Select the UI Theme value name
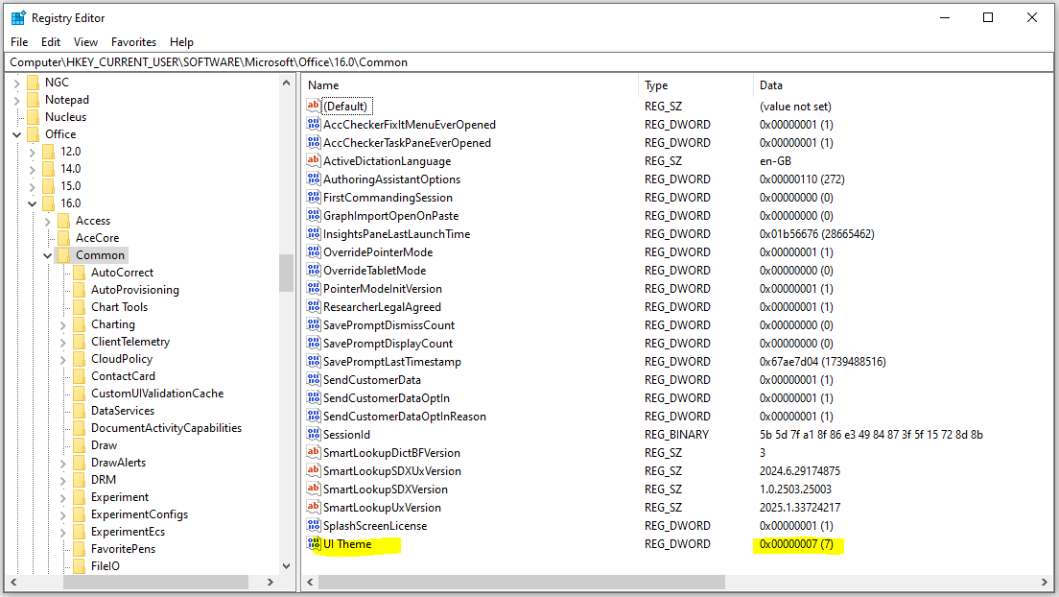Image resolution: width=1059 pixels, height=597 pixels. click(347, 543)
